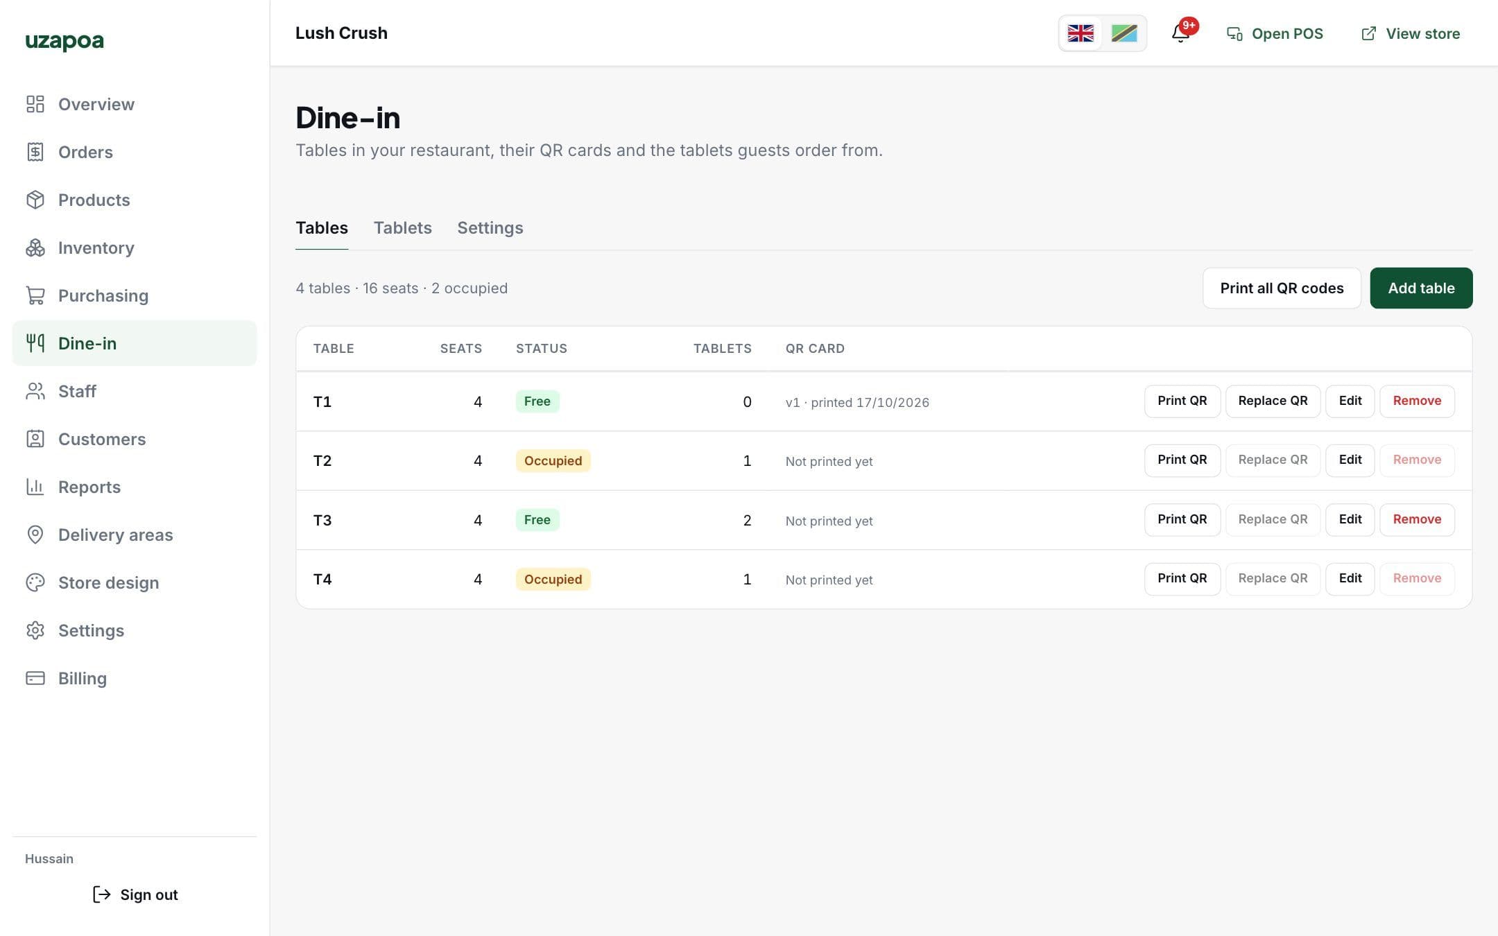Click the Reports bar chart icon
This screenshot has width=1498, height=936.
pyautogui.click(x=35, y=487)
